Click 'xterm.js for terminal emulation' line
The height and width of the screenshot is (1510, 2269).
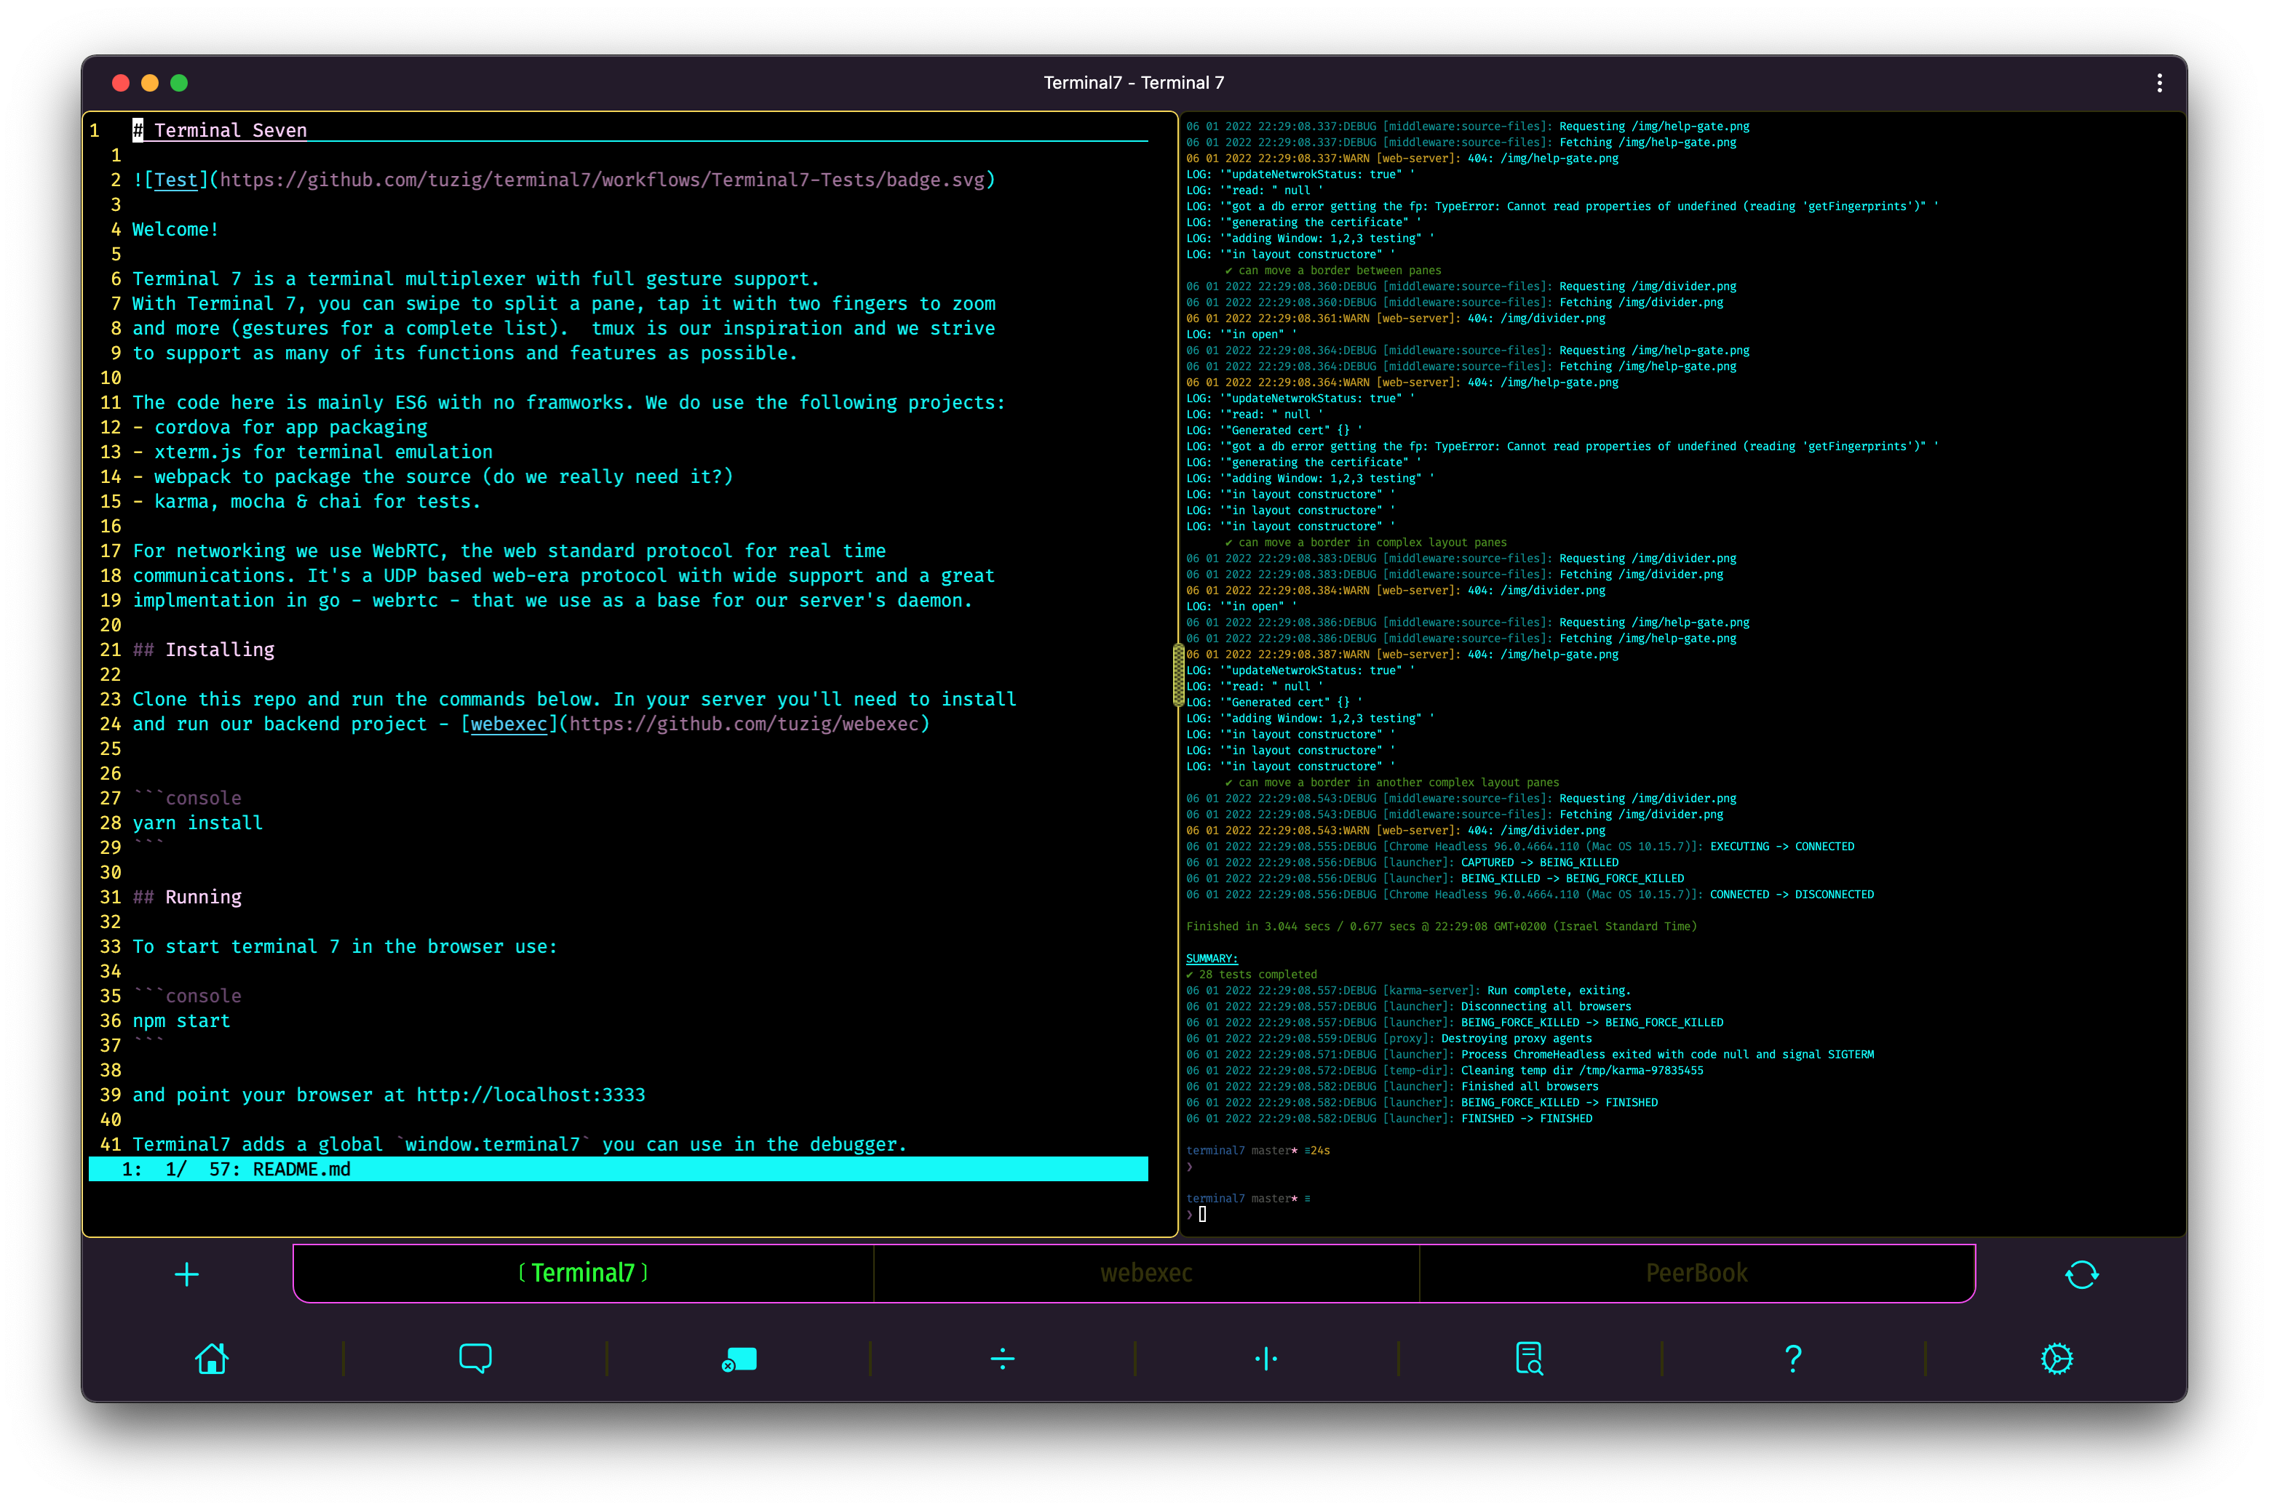coord(312,452)
